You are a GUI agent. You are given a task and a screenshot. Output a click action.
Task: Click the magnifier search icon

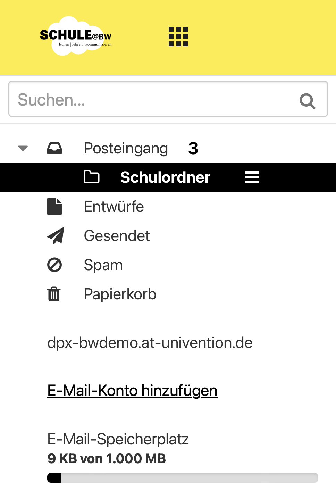(x=307, y=101)
